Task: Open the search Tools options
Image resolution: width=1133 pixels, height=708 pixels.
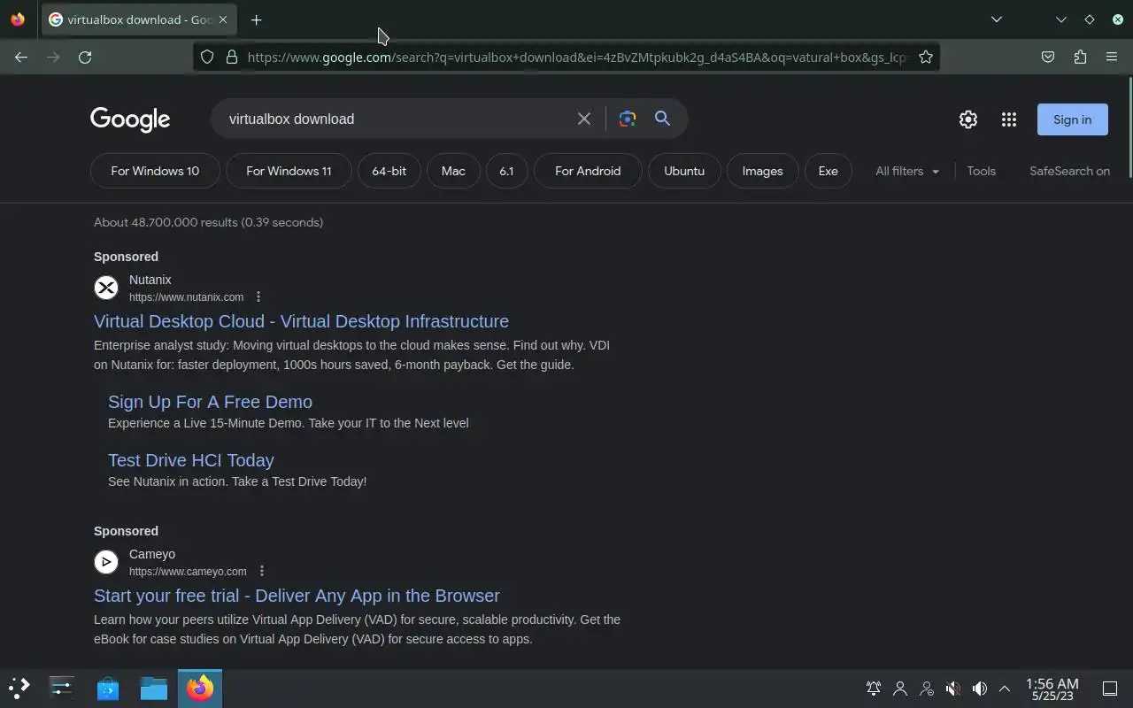Action: pos(981,171)
